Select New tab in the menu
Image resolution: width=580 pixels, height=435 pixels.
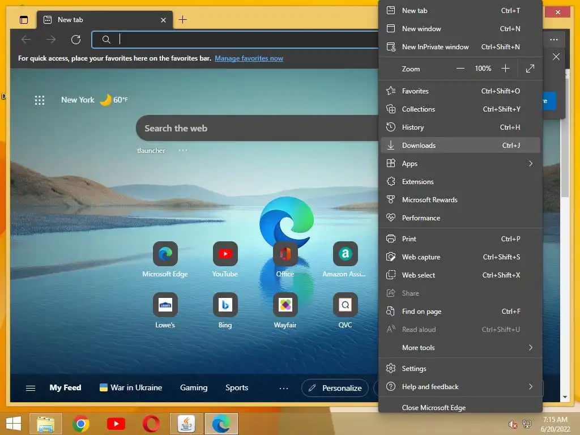pos(460,11)
